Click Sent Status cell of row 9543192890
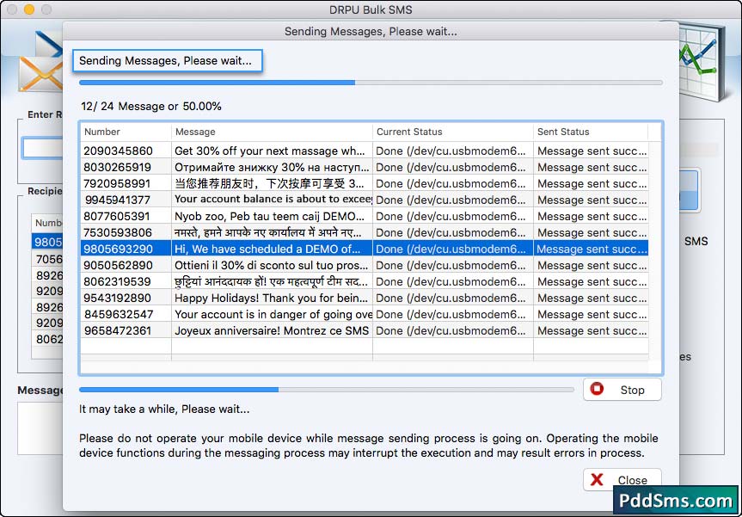The image size is (742, 517). [x=591, y=298]
